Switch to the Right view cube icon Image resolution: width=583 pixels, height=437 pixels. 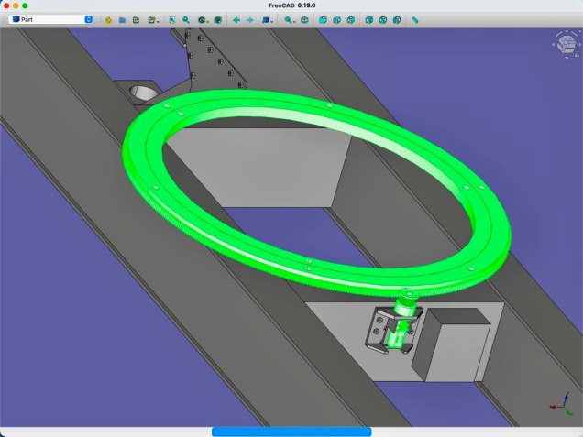[x=352, y=19]
